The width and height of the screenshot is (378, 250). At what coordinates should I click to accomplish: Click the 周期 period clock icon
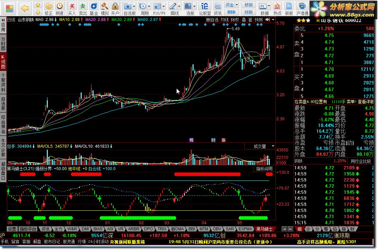coord(142,6)
